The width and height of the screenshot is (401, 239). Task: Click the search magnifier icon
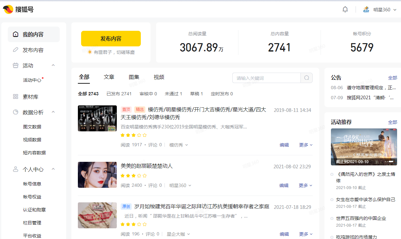[x=307, y=78]
